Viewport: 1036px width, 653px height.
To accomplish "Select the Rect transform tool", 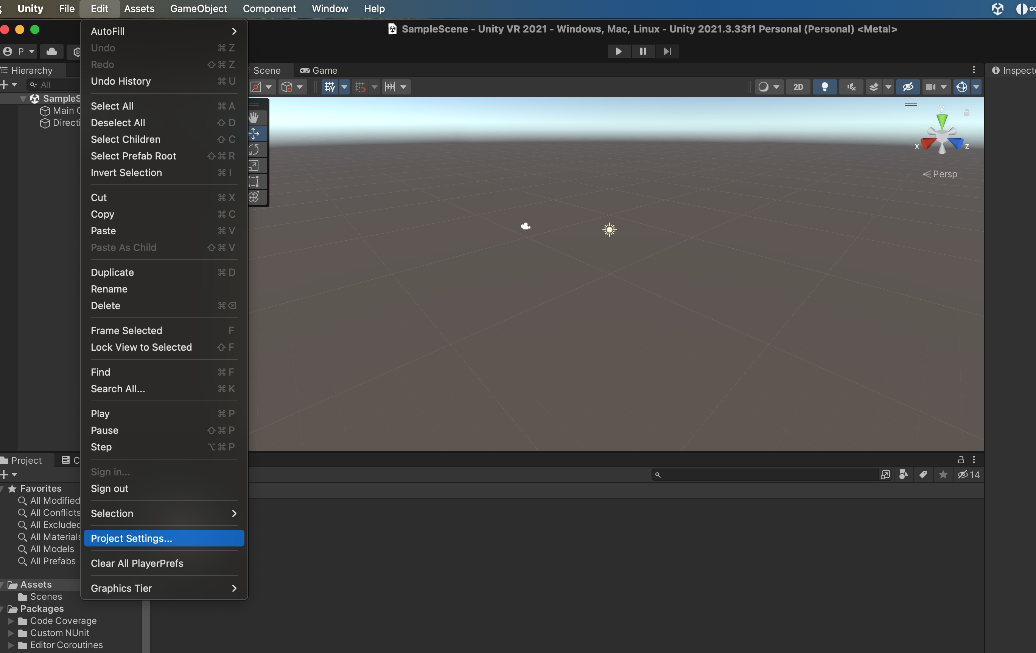I will (x=254, y=181).
